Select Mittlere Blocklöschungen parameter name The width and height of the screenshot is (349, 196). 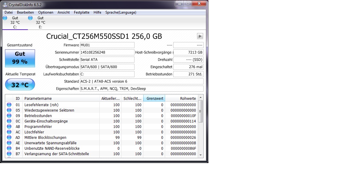tap(45, 138)
